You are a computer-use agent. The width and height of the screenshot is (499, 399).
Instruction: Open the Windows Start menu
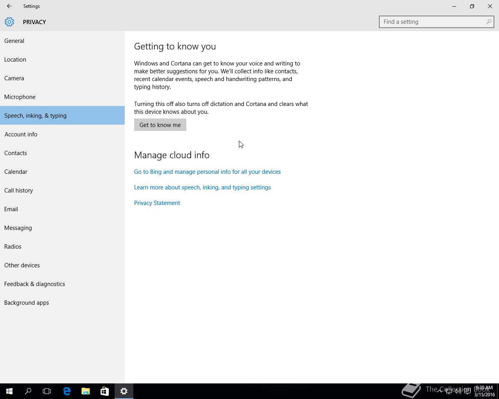coord(9,391)
